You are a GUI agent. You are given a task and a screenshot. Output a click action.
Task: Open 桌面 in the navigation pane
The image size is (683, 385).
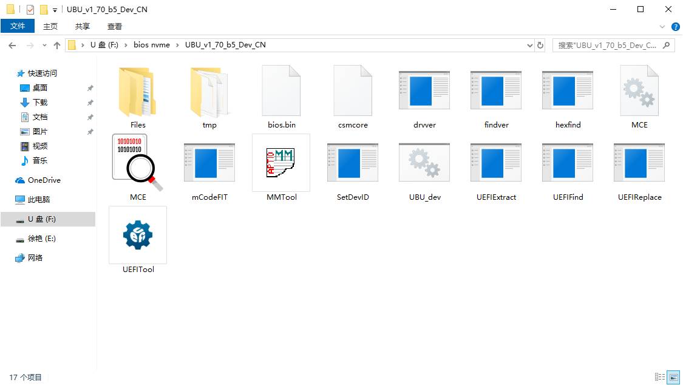coord(40,88)
